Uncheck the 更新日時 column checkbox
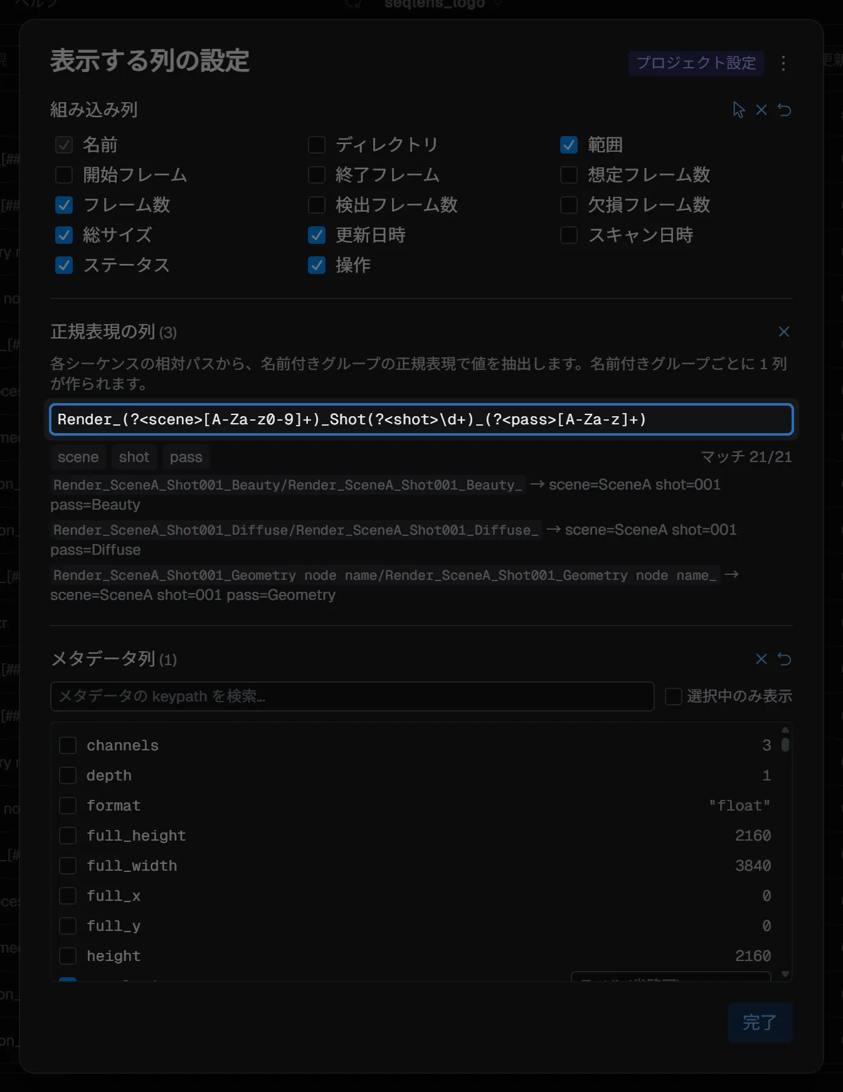 tap(317, 235)
